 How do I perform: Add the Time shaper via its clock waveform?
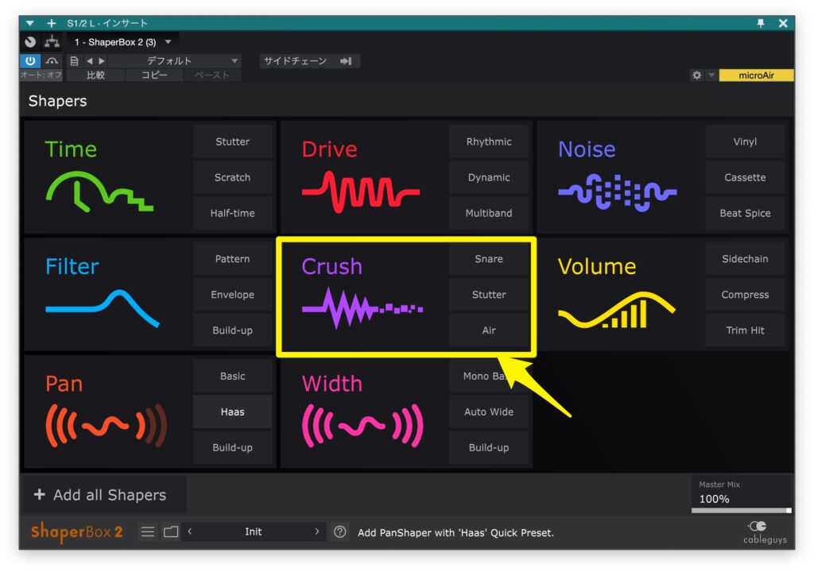tap(99, 192)
